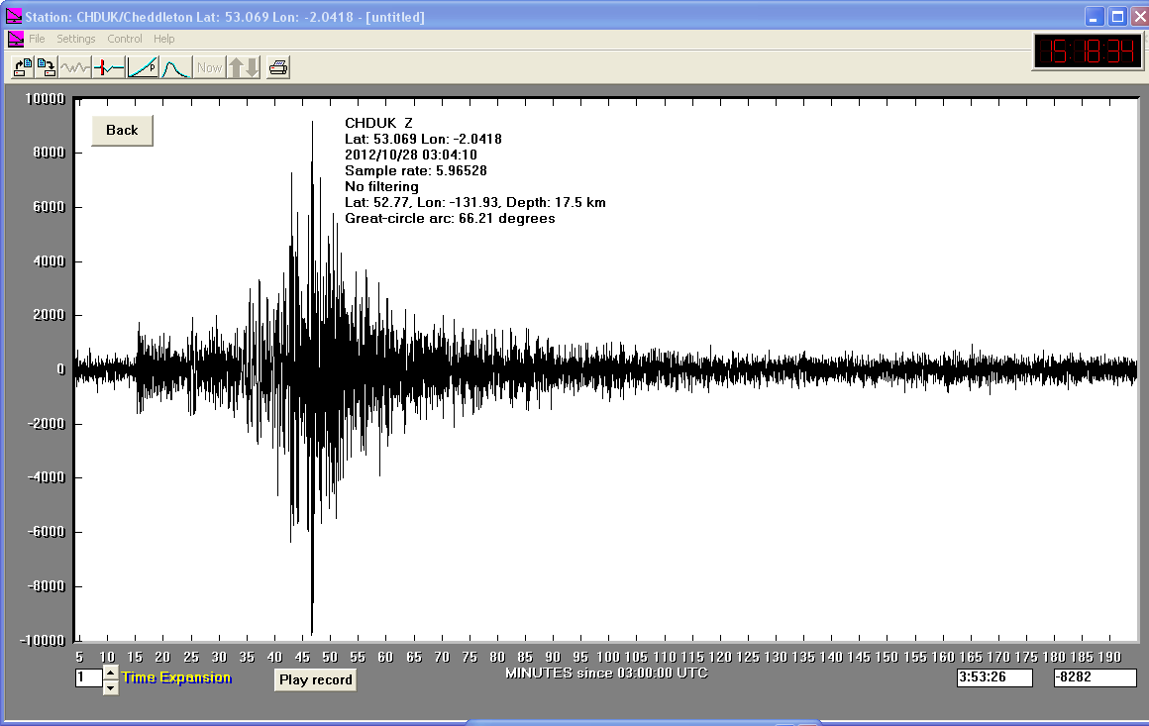Click the -8282 amplitude readout box
The height and width of the screenshot is (726, 1149).
[x=1095, y=677]
